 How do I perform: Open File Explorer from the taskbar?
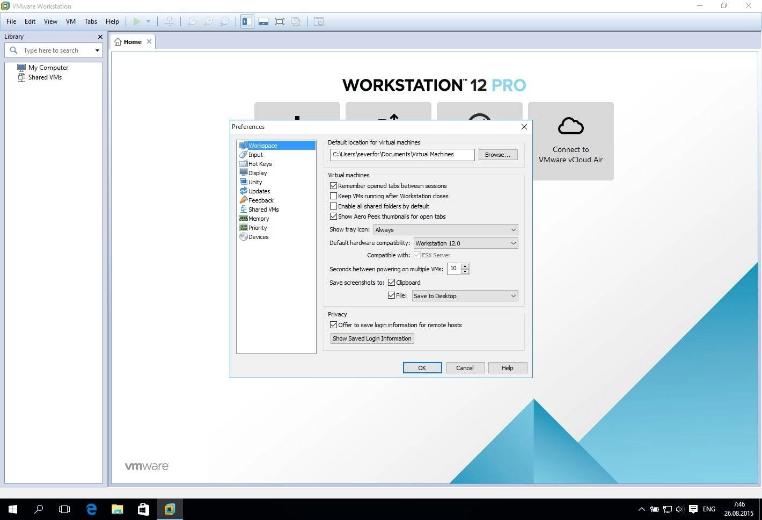click(x=118, y=509)
